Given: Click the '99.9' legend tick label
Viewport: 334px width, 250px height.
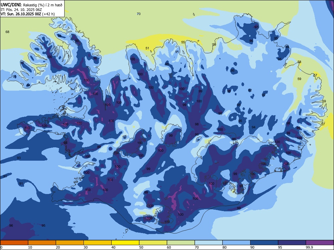Looking at the screenshot, I should point(309,247).
